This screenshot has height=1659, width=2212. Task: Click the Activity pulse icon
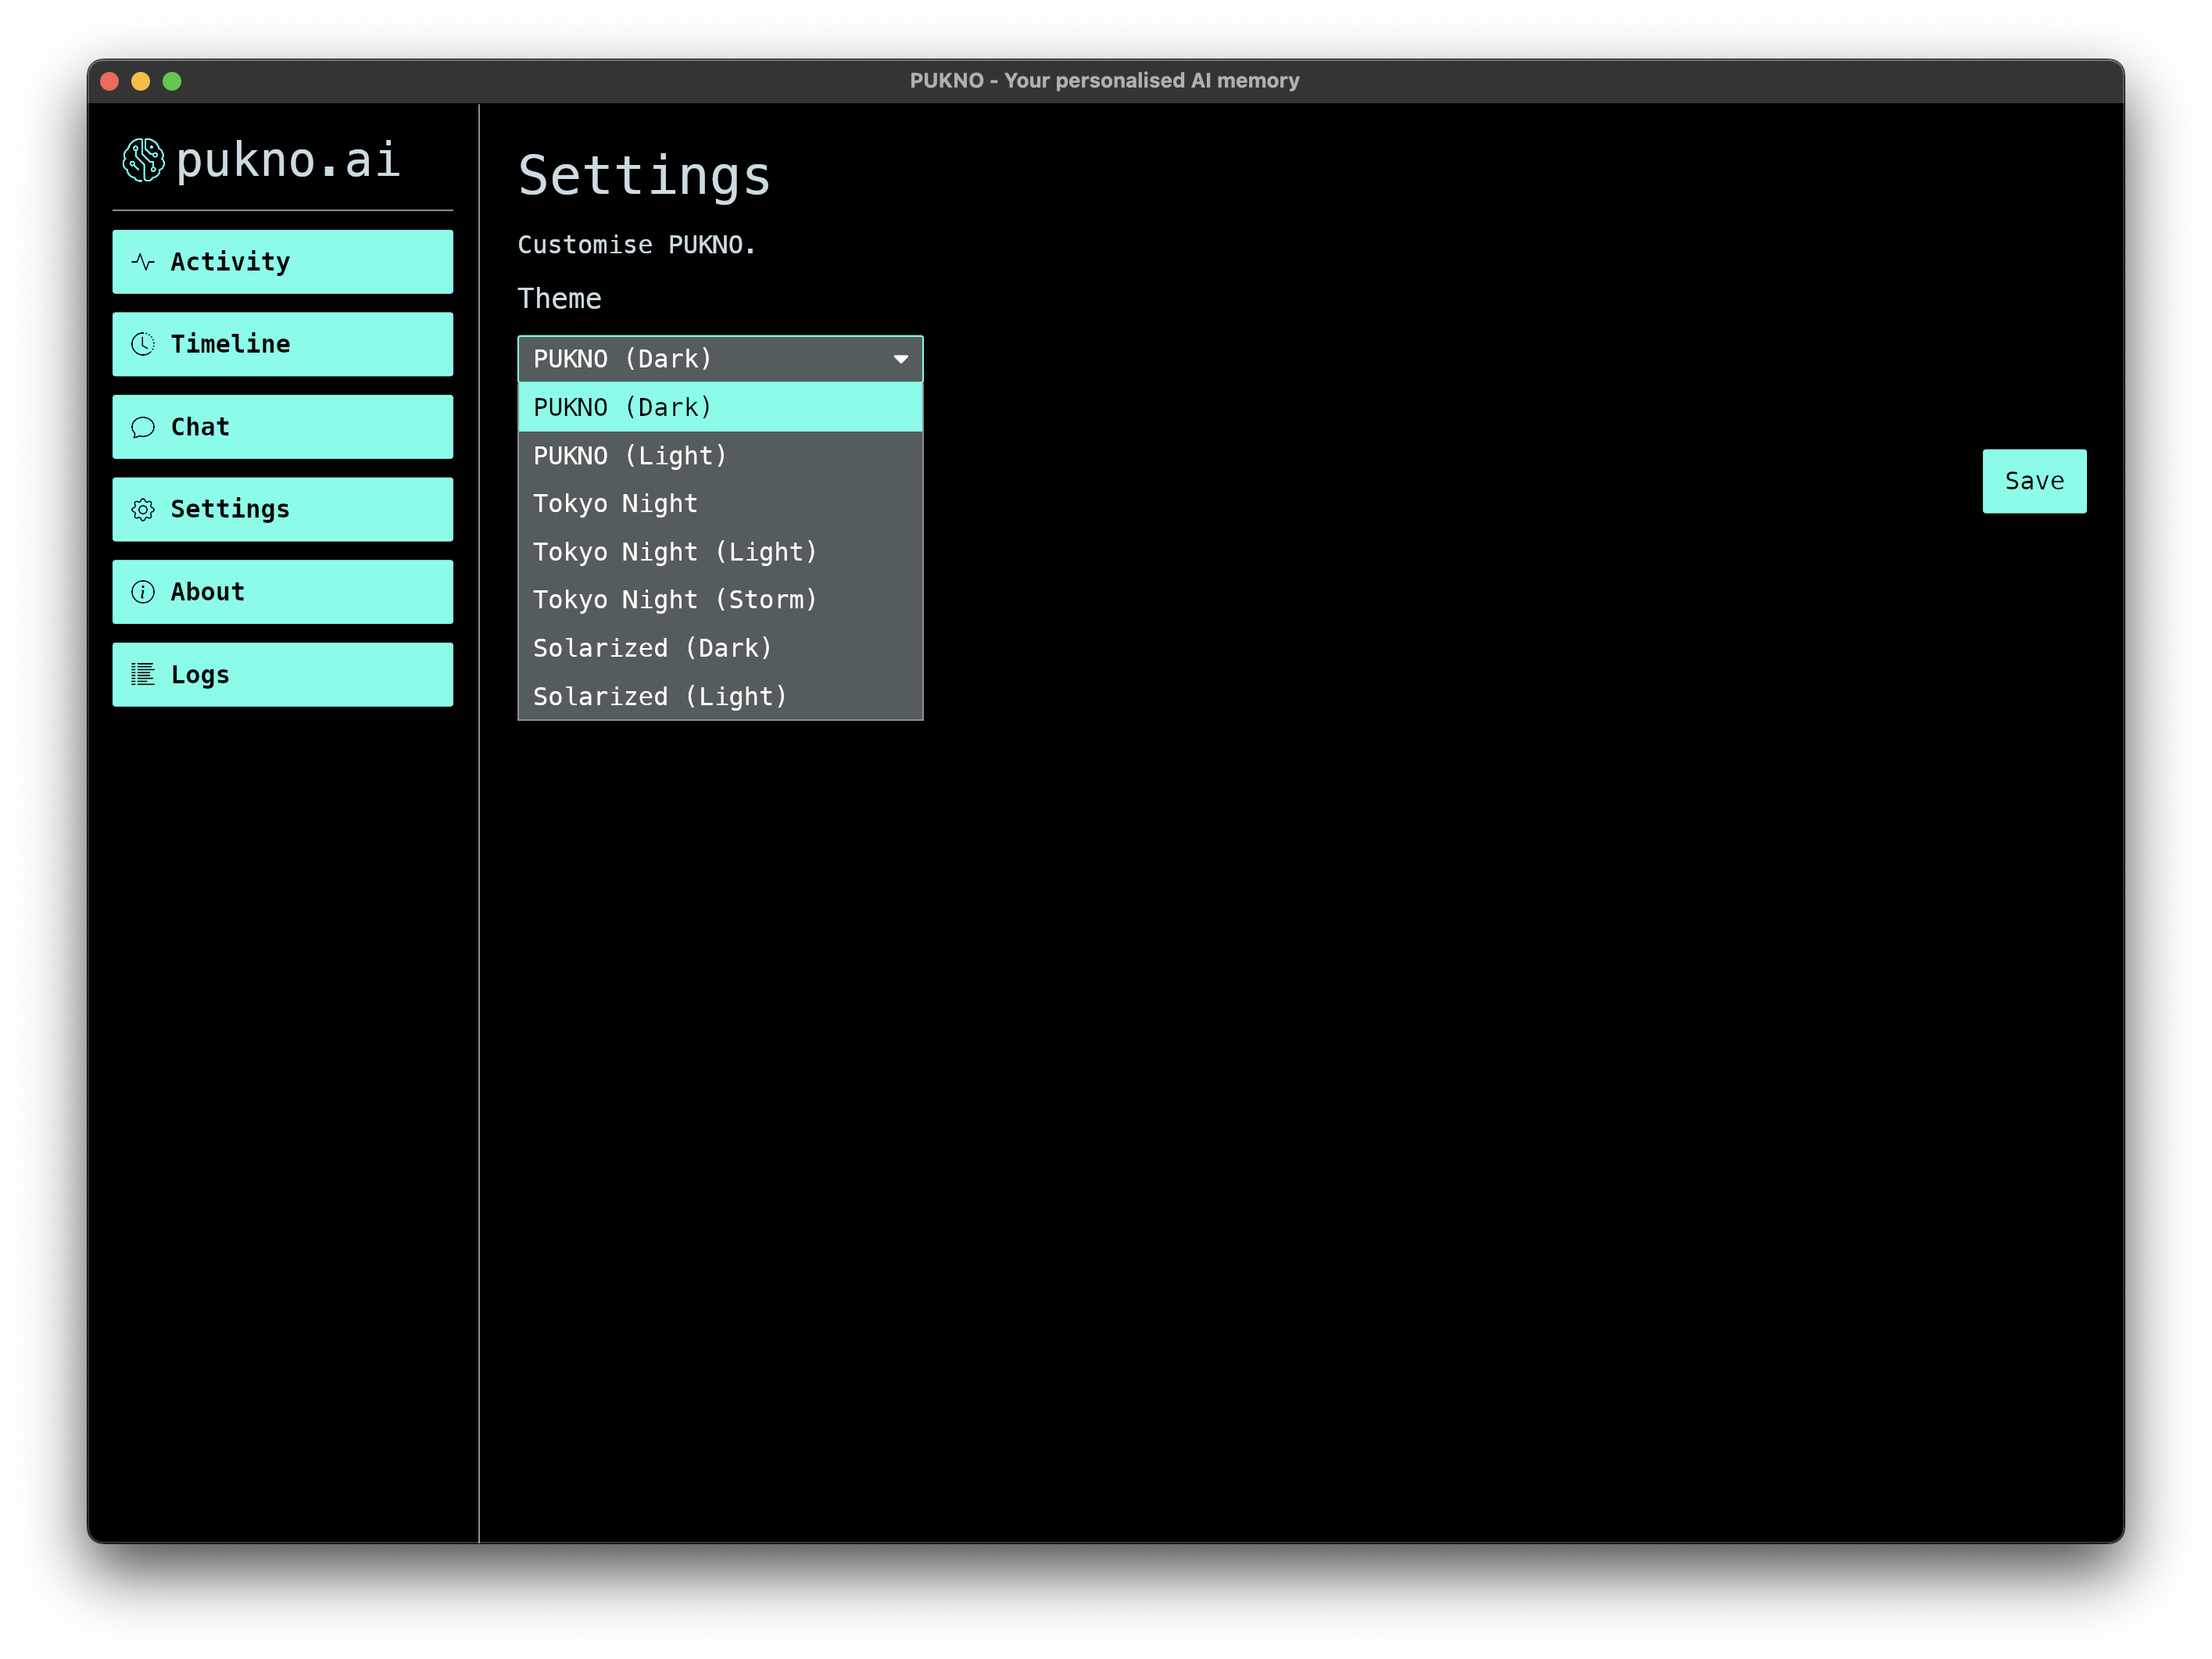[143, 262]
